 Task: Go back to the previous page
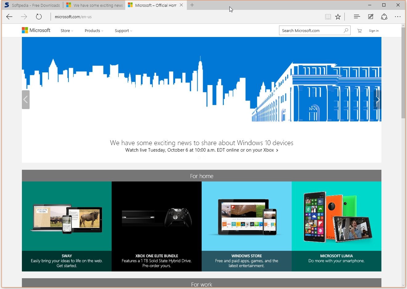click(x=10, y=17)
